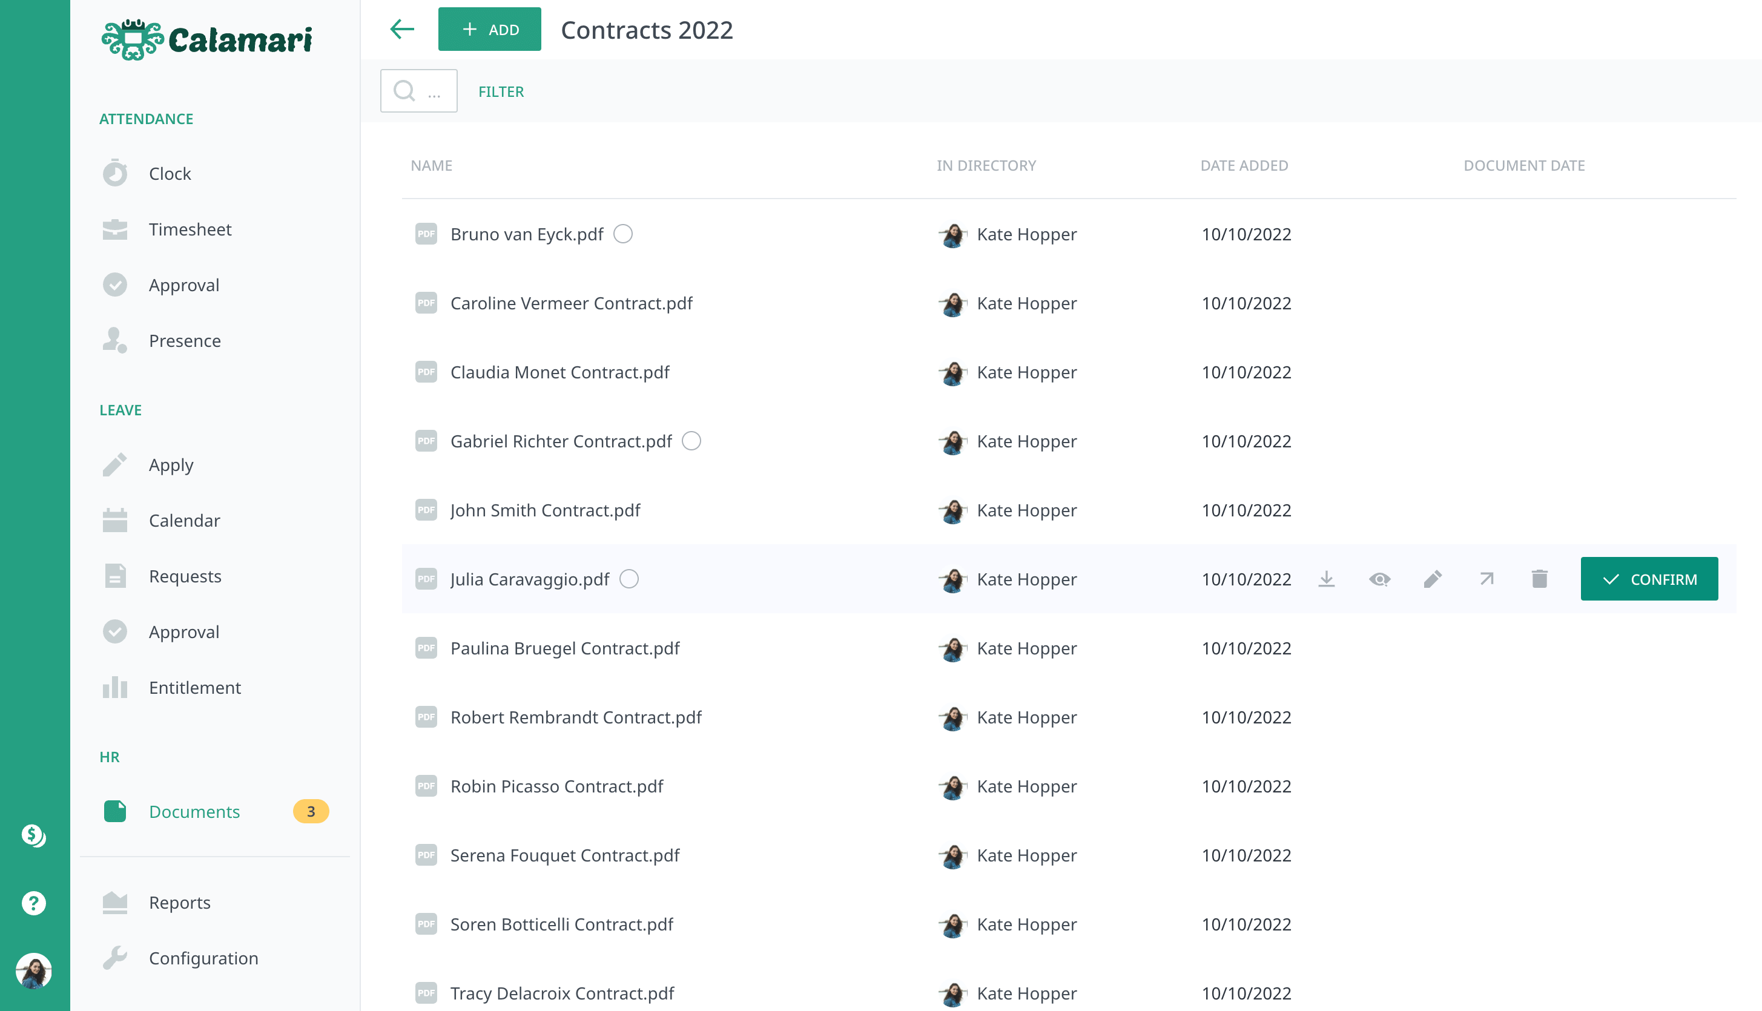The image size is (1762, 1011).
Task: Toggle the circle next to Julia Caravaggio.pdf
Action: [629, 578]
